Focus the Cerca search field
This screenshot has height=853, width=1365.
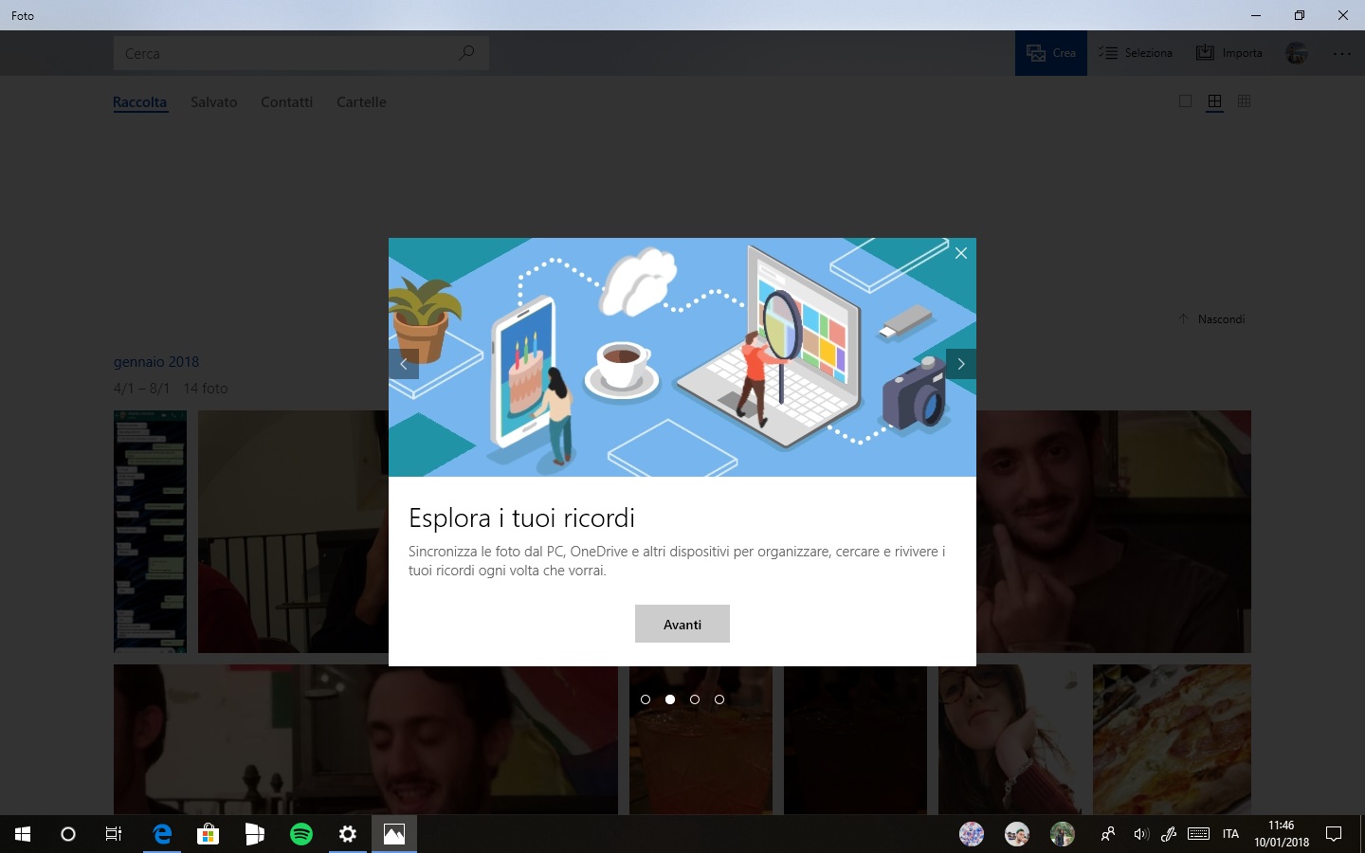pyautogui.click(x=300, y=53)
